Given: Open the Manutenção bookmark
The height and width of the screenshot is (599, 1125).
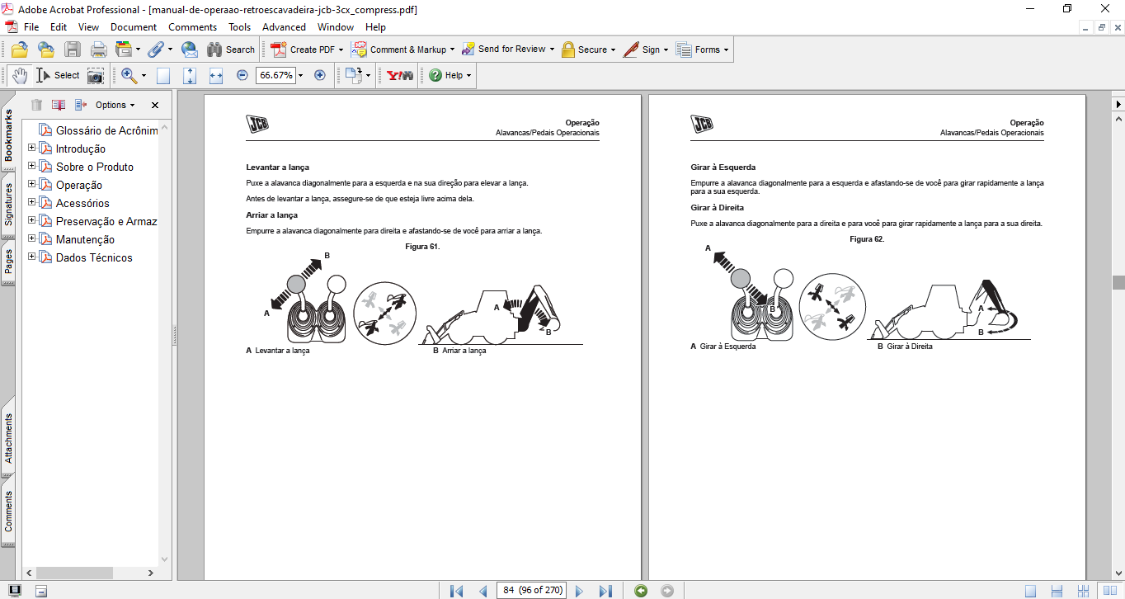Looking at the screenshot, I should tap(85, 239).
